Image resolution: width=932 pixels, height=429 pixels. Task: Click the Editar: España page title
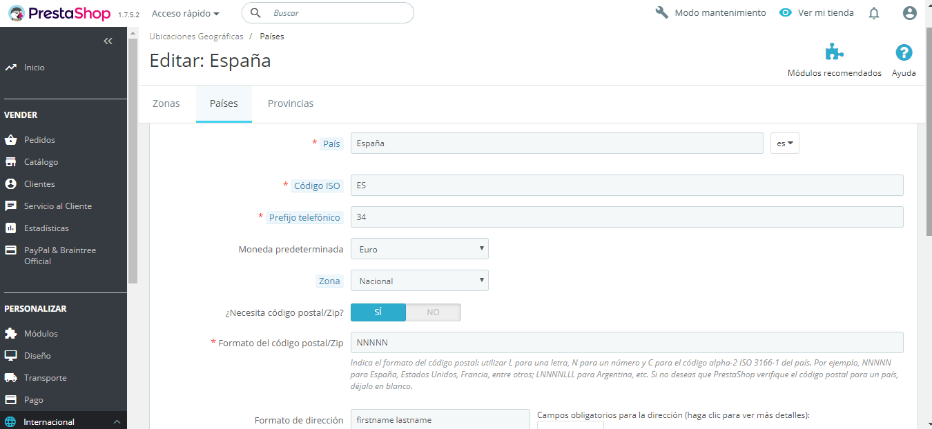(210, 61)
